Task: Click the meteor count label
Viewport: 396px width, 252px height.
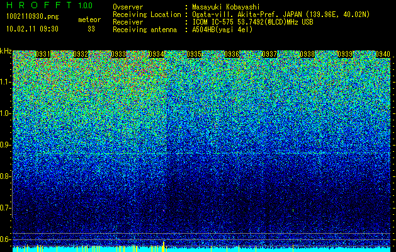Action: 89,20
